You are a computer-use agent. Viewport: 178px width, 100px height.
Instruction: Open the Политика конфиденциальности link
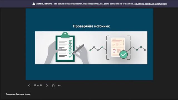coord(151,4)
